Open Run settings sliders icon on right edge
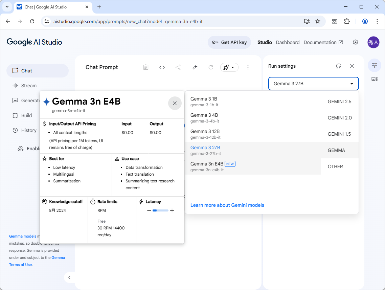Image resolution: width=385 pixels, height=290 pixels. point(374,65)
